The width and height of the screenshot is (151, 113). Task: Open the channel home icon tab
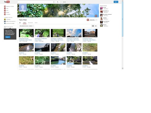(20, 23)
